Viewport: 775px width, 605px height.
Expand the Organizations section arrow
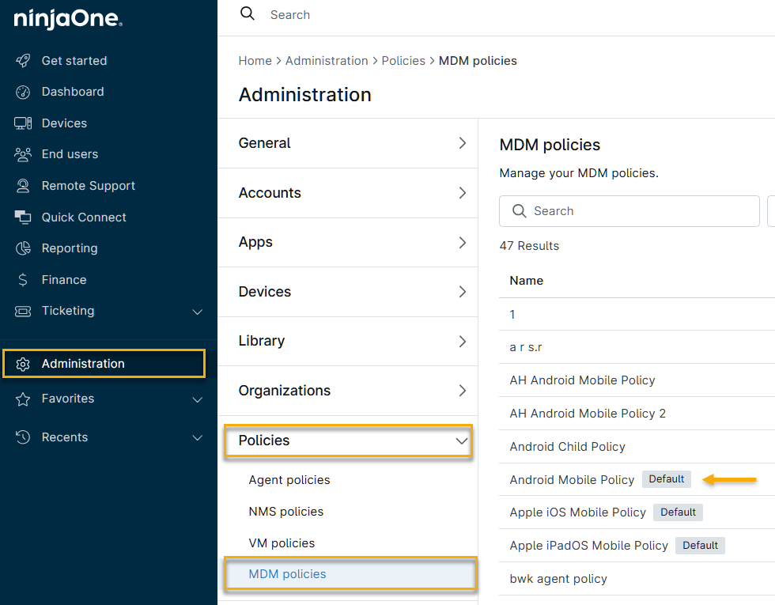coord(462,391)
